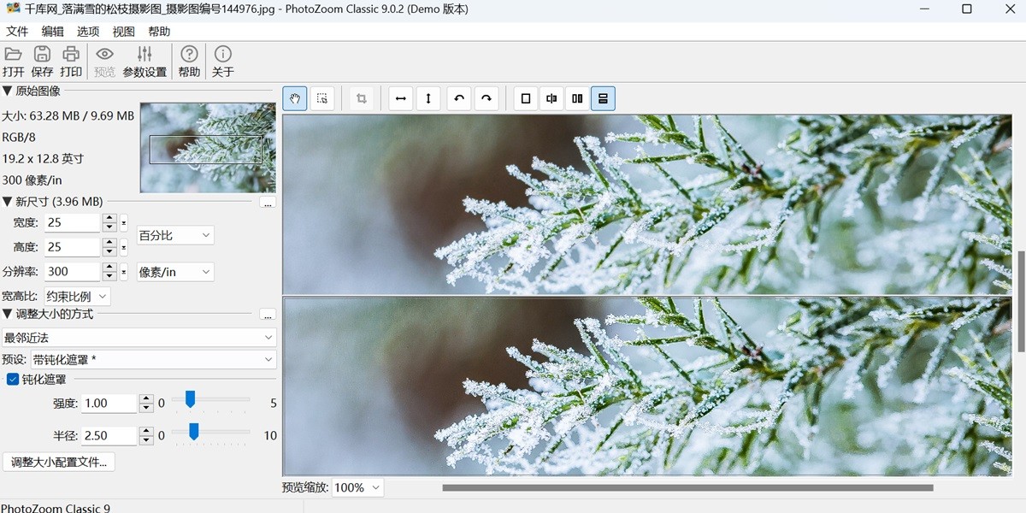Flip the image horizontally
The image size is (1026, 513).
pyautogui.click(x=400, y=98)
